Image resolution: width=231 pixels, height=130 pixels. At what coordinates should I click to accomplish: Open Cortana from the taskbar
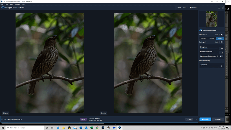(47, 128)
